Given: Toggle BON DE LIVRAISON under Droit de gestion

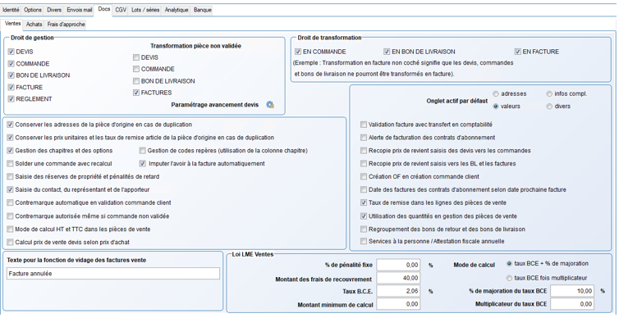Looking at the screenshot, I should click(x=11, y=75).
